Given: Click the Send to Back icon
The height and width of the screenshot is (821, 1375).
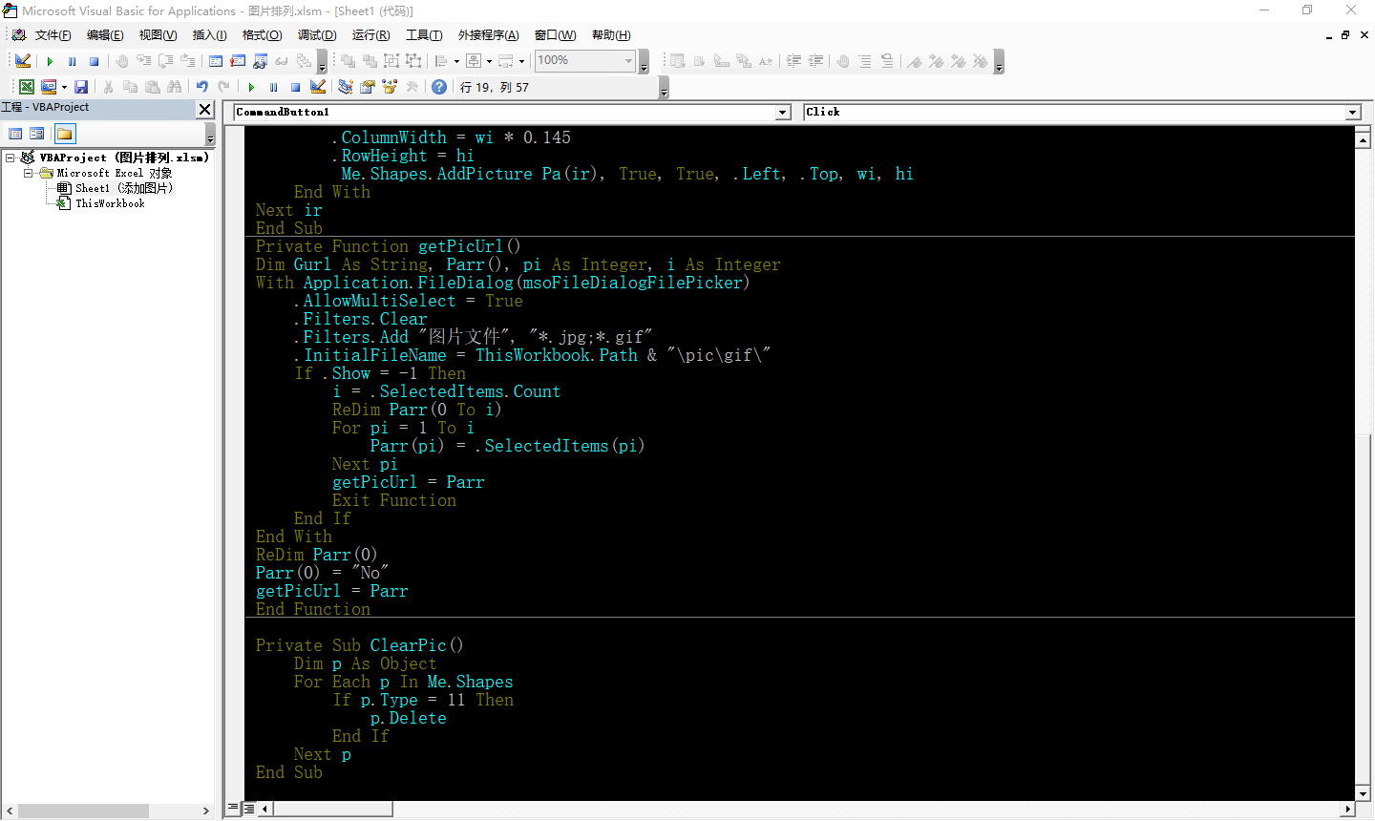Looking at the screenshot, I should click(x=370, y=60).
